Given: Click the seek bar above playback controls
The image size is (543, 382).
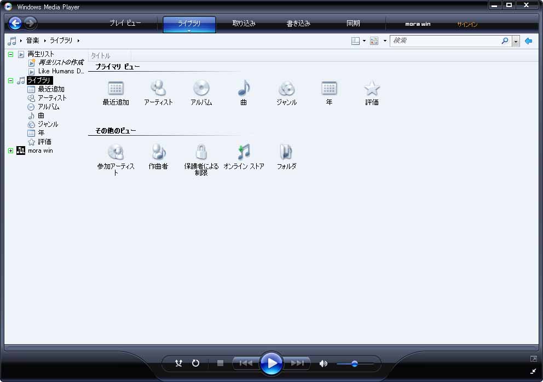Looking at the screenshot, I should (271, 348).
